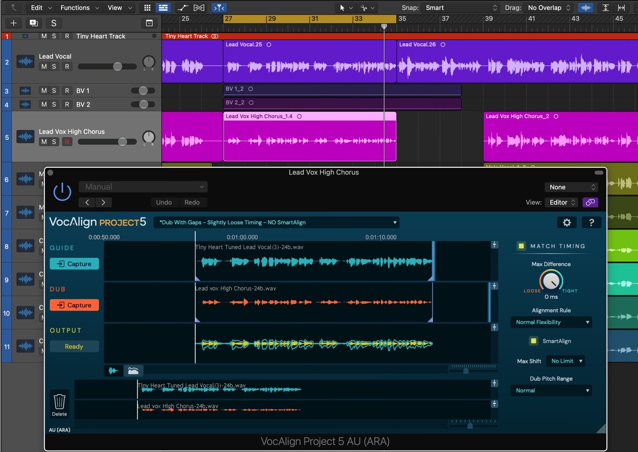Toggle the SmartAlign checkbox
The width and height of the screenshot is (638, 452).
point(534,341)
